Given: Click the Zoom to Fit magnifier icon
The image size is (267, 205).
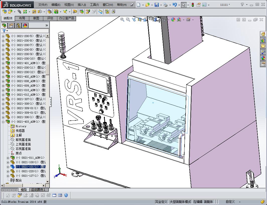Looking at the screenshot, I should pos(122,20).
